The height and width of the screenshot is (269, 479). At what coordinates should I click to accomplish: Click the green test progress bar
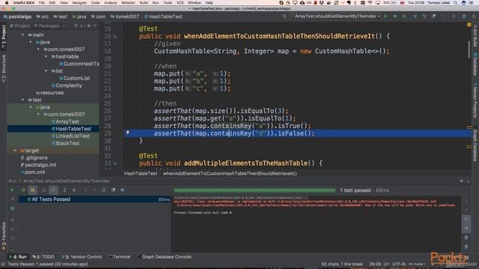click(x=254, y=191)
